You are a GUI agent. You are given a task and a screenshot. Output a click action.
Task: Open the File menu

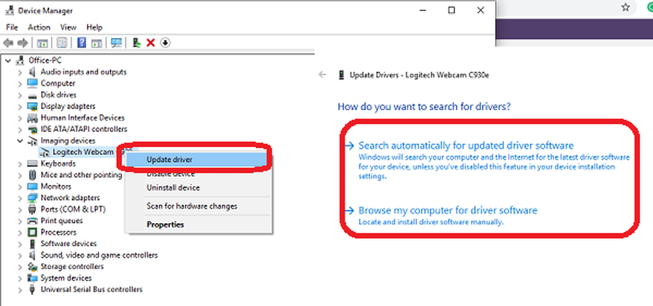tap(12, 27)
